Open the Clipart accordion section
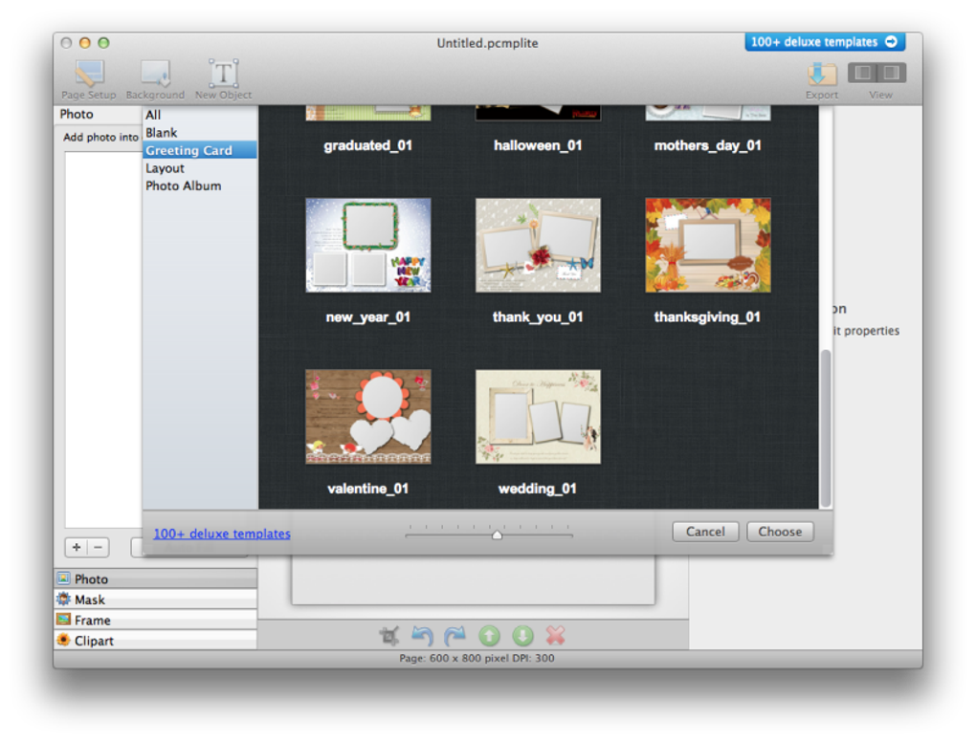This screenshot has height=742, width=976. coord(156,640)
